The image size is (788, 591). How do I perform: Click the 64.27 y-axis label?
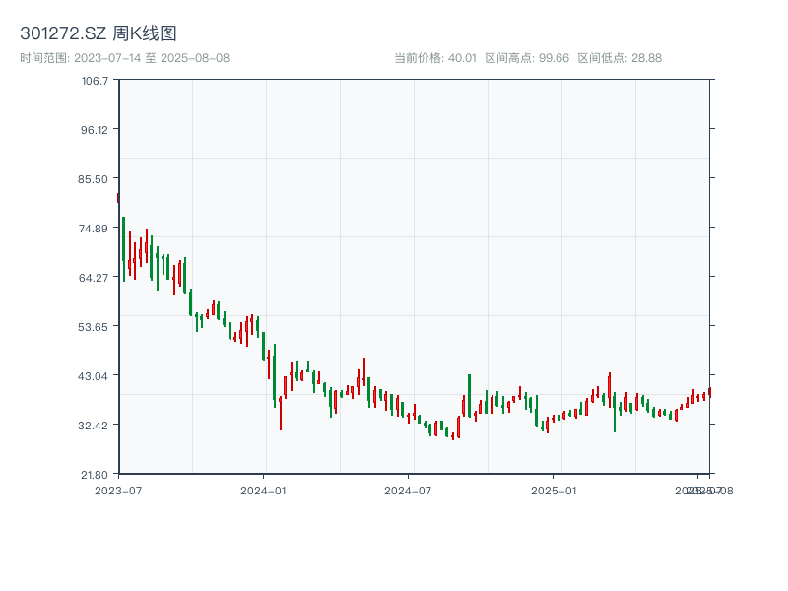[x=96, y=277]
